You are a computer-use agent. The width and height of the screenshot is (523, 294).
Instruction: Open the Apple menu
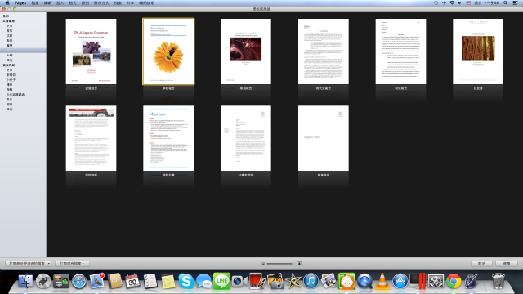[x=7, y=3]
